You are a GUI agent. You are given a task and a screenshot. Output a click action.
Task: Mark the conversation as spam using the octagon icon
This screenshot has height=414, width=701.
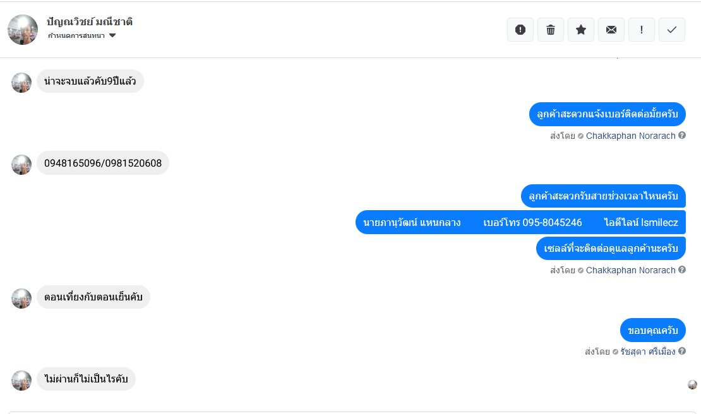520,30
